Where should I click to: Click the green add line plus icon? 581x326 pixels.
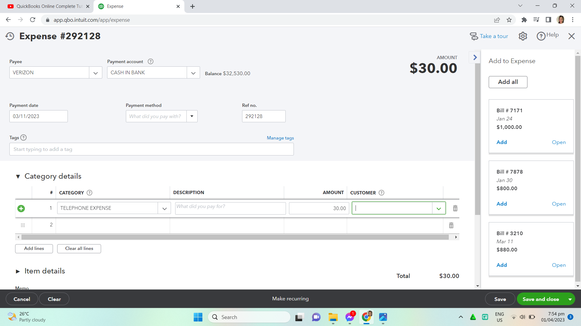[21, 209]
